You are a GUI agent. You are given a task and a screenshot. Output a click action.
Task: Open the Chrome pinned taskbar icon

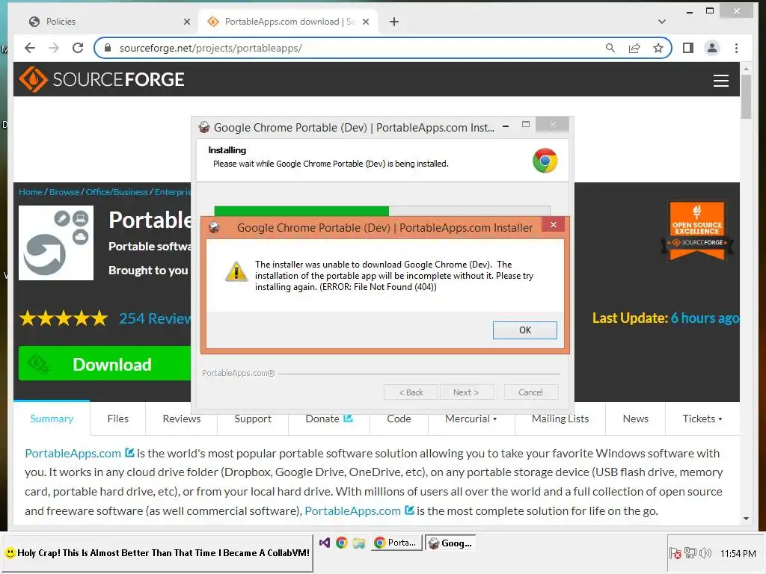341,543
